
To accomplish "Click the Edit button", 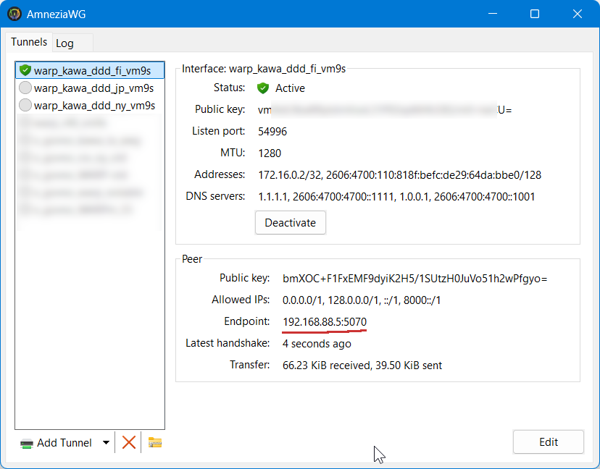I will pos(548,442).
